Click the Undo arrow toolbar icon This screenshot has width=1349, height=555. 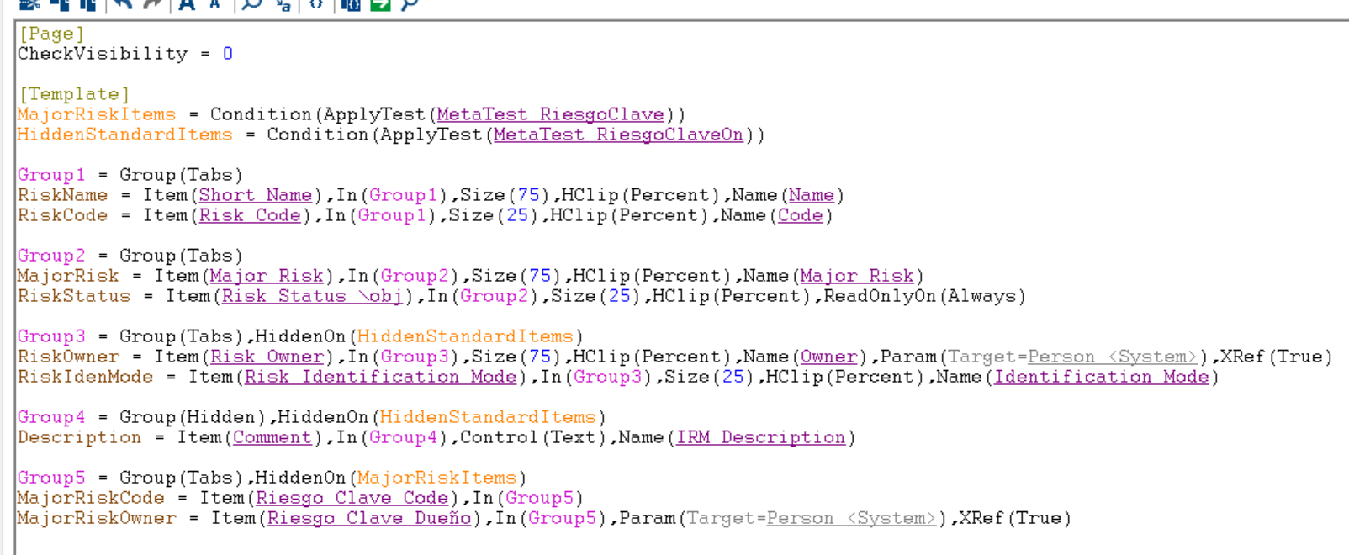124,4
